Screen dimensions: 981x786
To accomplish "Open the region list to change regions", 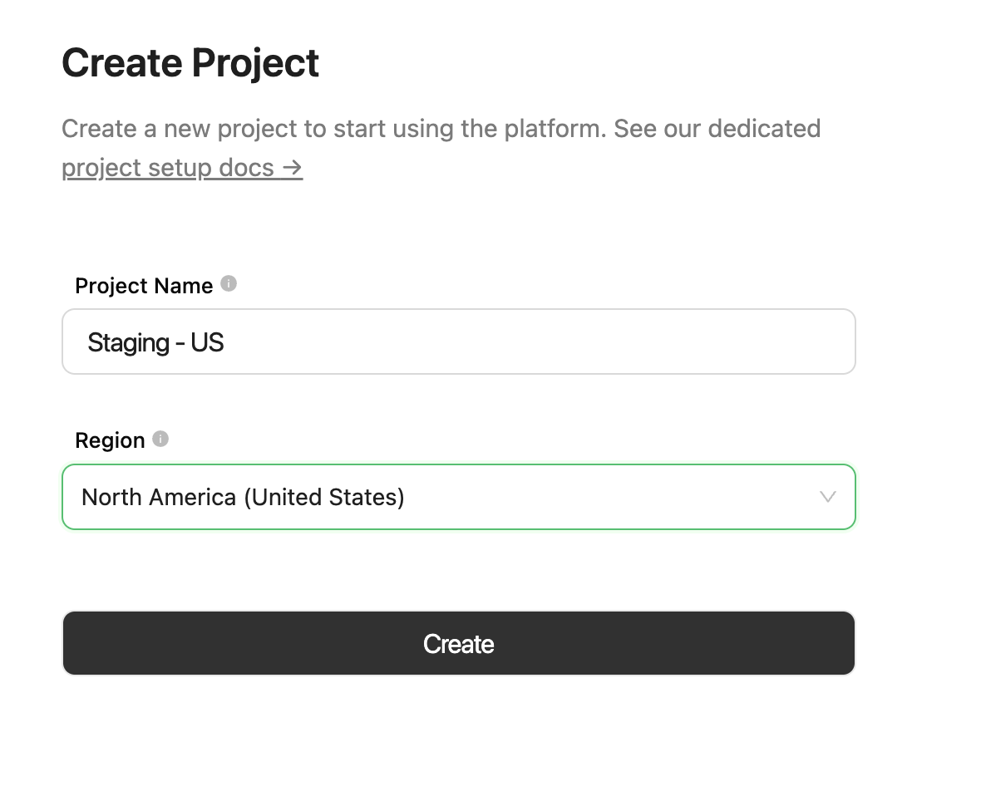I will [458, 497].
